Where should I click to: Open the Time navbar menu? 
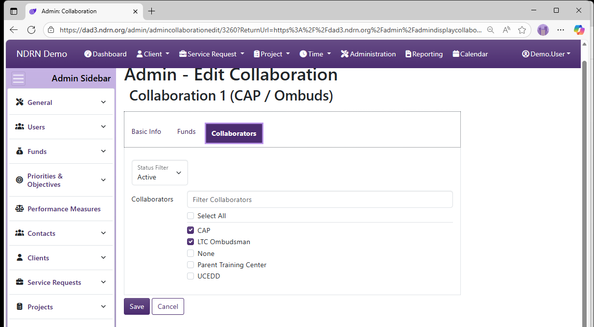pyautogui.click(x=315, y=54)
